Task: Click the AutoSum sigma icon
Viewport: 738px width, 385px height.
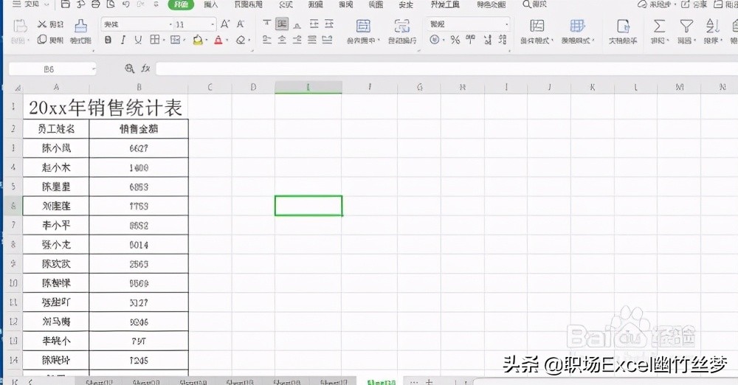Action: pos(659,26)
